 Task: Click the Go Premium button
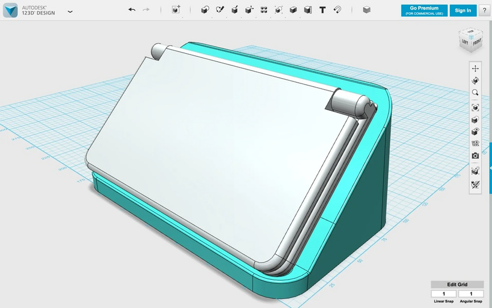[424, 11]
